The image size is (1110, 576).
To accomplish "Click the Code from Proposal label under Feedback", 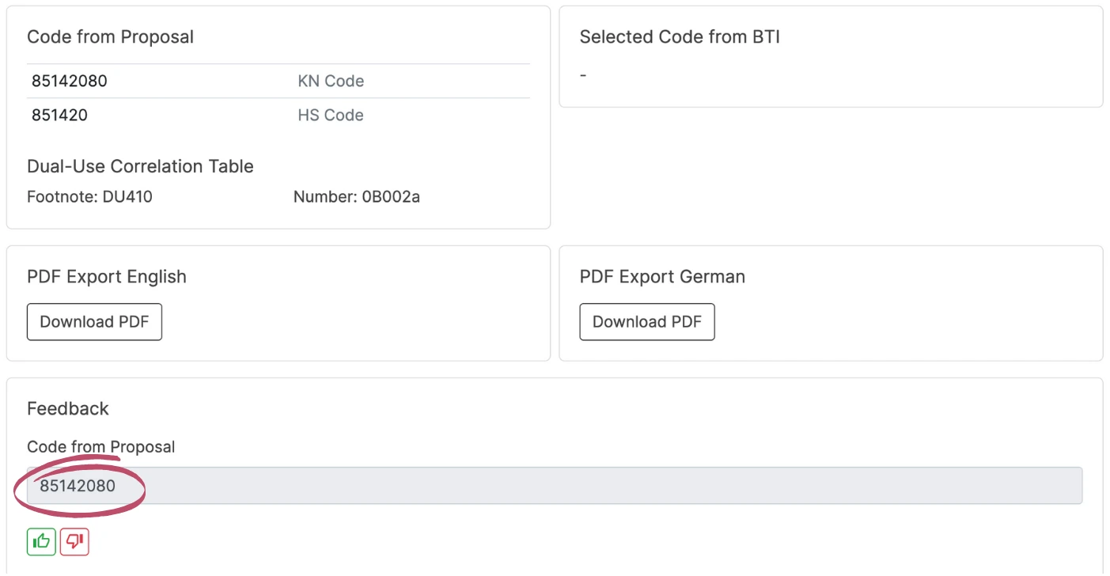I will pyautogui.click(x=100, y=447).
